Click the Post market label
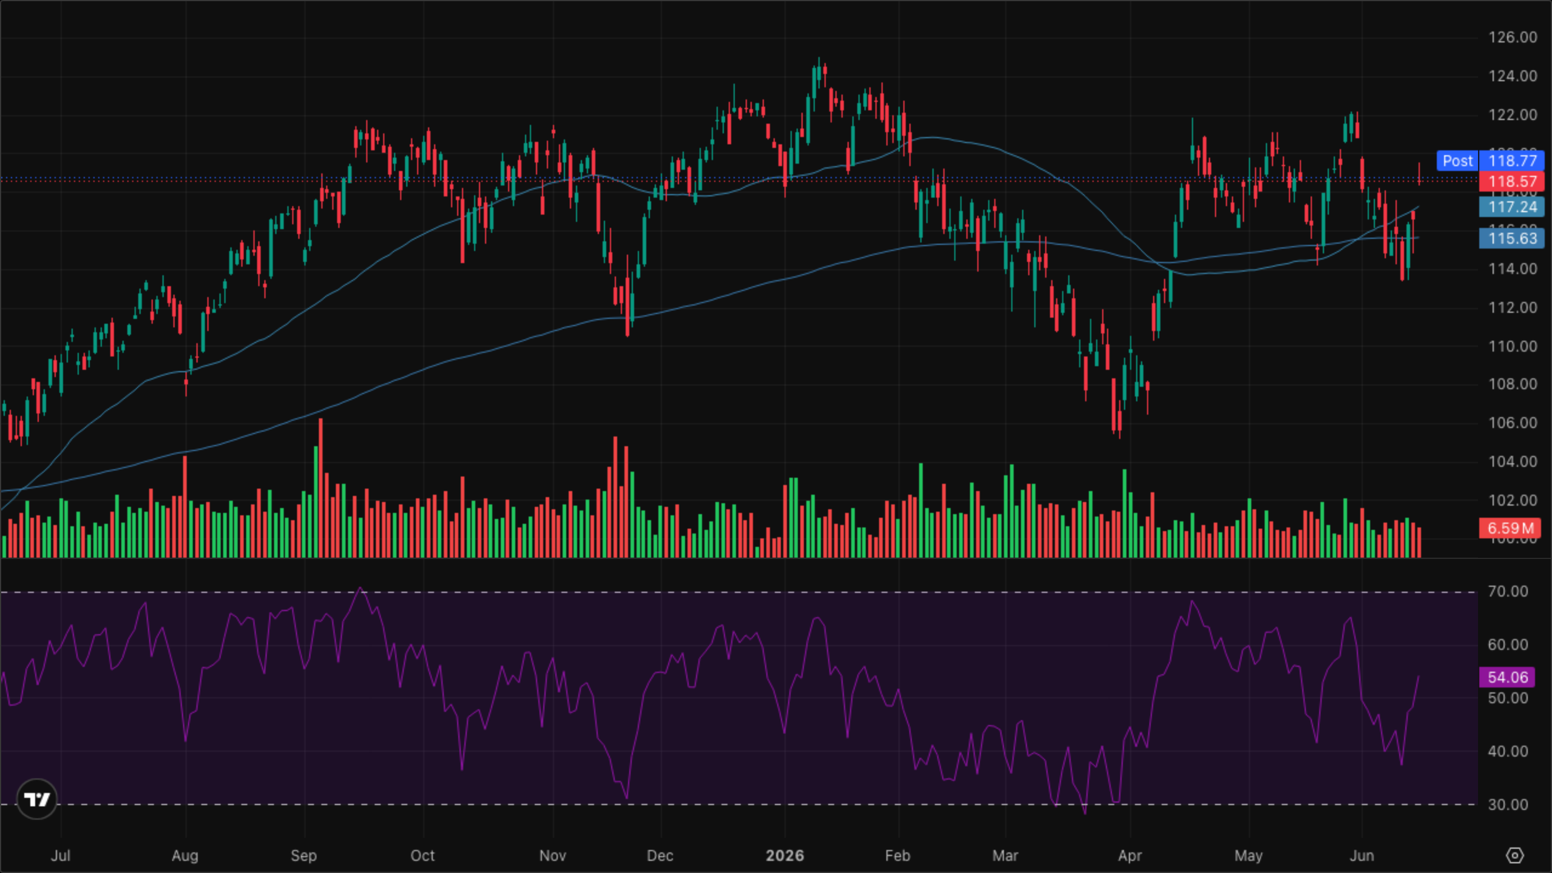This screenshot has width=1552, height=873. pos(1457,161)
